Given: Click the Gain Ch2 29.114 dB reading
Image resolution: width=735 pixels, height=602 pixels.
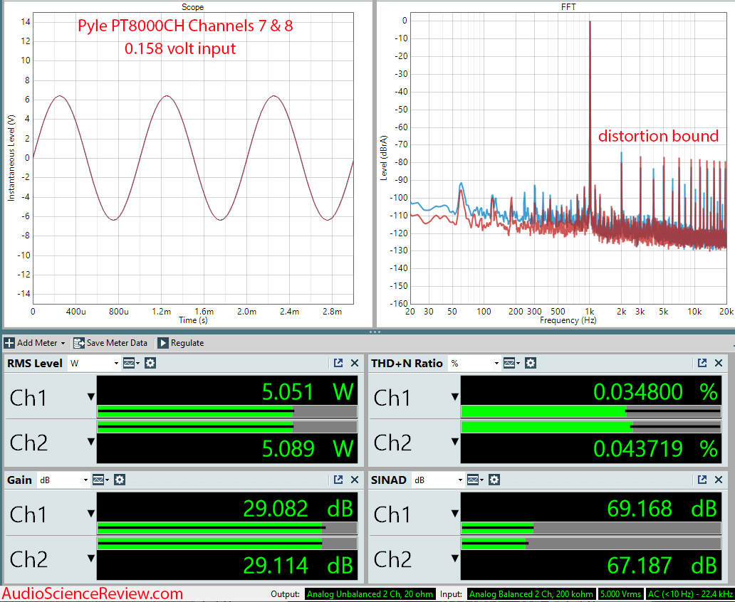Looking at the screenshot, I should [x=298, y=565].
